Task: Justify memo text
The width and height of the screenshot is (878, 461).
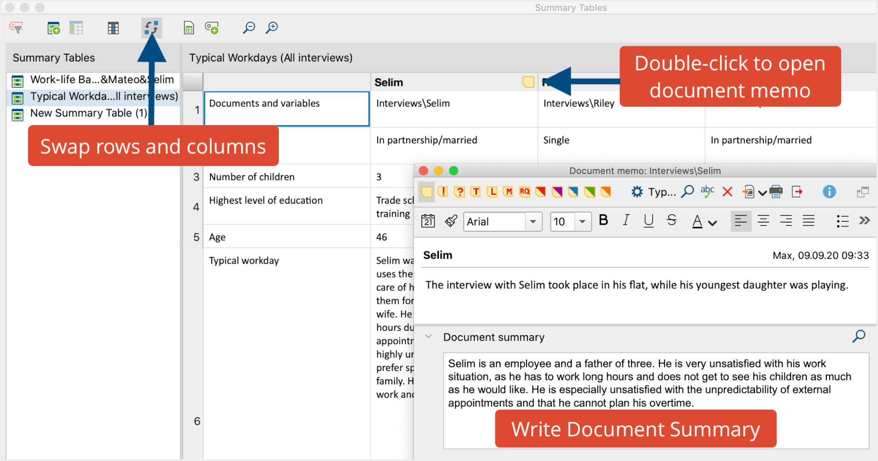Action: pyautogui.click(x=809, y=221)
